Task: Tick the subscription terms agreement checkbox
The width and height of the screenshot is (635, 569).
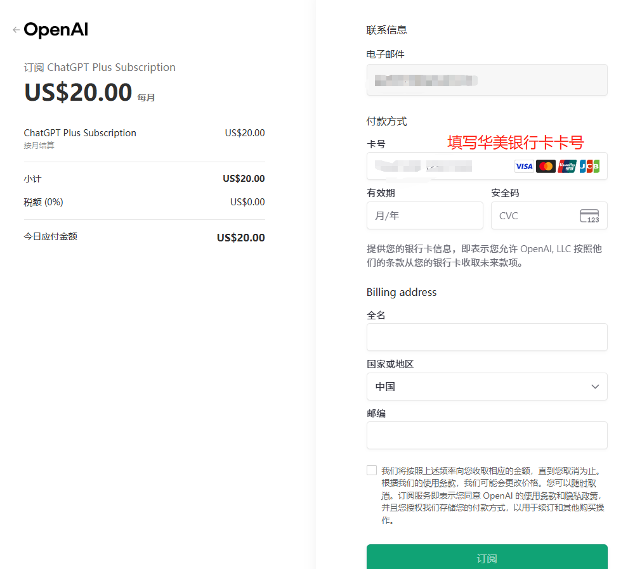Action: click(x=371, y=470)
